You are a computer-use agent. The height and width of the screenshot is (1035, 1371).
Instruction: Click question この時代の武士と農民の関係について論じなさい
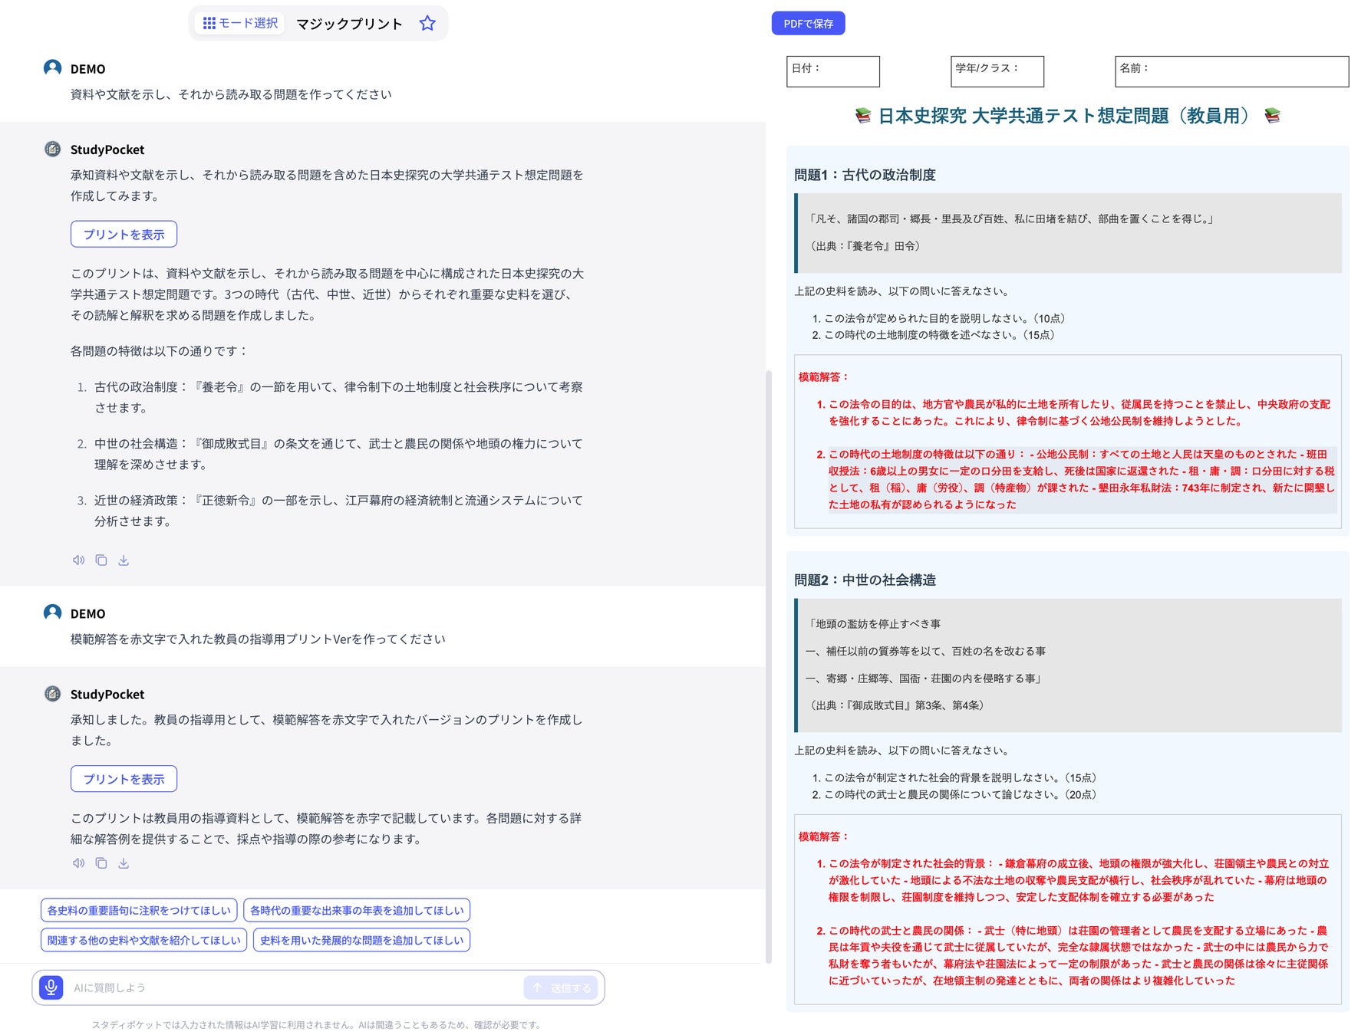pyautogui.click(x=960, y=794)
